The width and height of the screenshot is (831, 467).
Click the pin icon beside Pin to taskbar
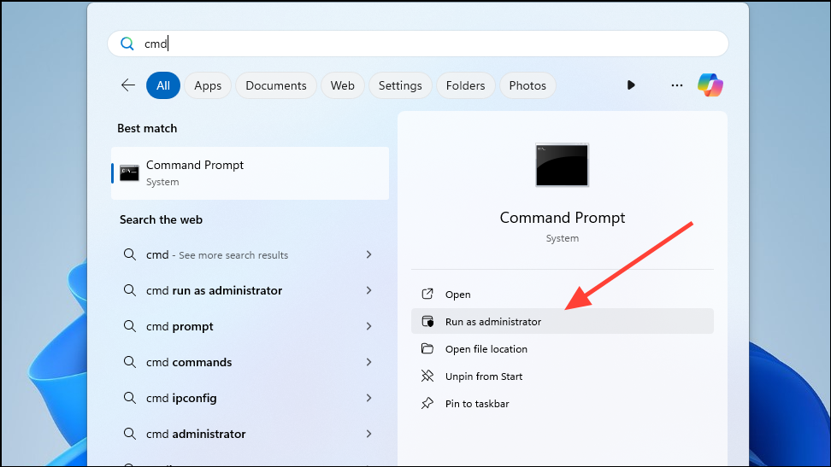[x=427, y=404]
